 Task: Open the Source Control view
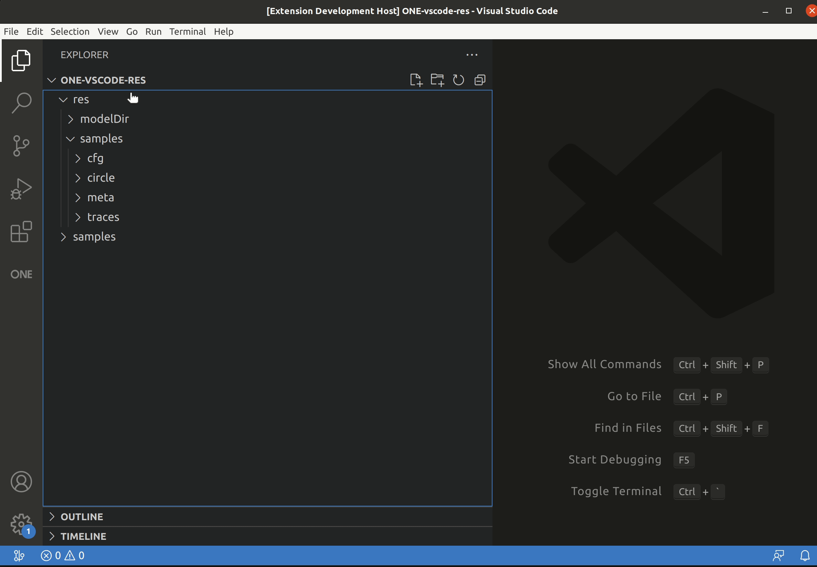(x=21, y=146)
